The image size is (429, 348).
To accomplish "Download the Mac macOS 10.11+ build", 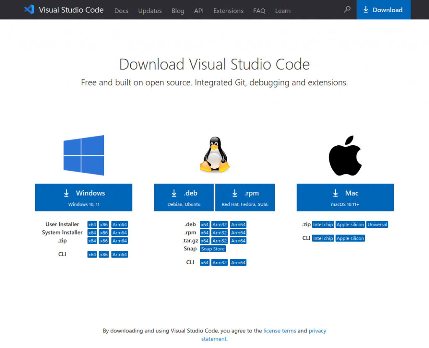I will [345, 197].
